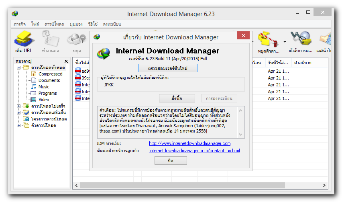Click the download list scroll-right arrow

coord(324,185)
